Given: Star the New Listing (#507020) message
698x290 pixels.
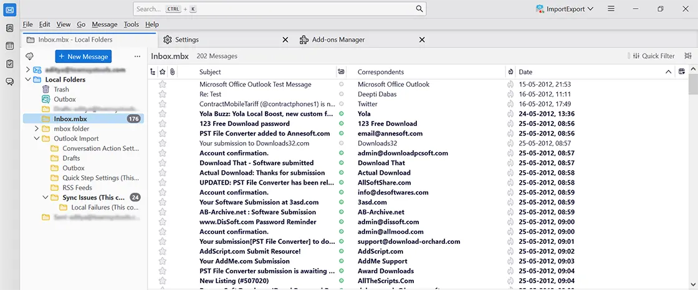Looking at the screenshot, I should click(x=163, y=281).
